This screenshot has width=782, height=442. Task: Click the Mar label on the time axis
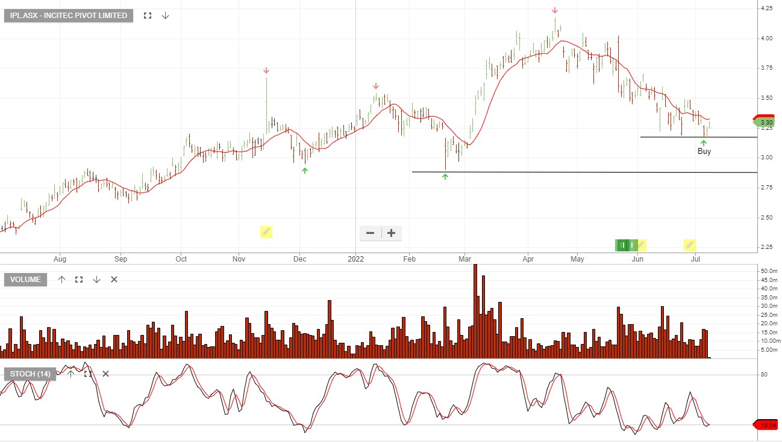(465, 259)
